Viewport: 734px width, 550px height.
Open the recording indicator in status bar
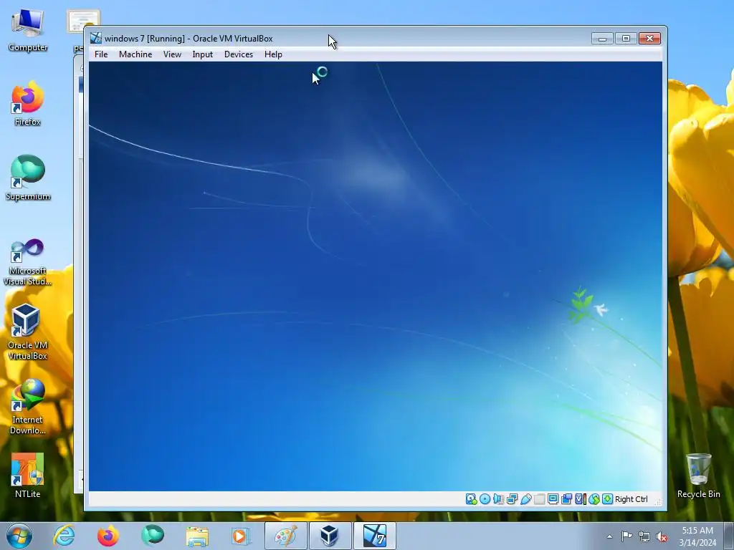coord(566,499)
